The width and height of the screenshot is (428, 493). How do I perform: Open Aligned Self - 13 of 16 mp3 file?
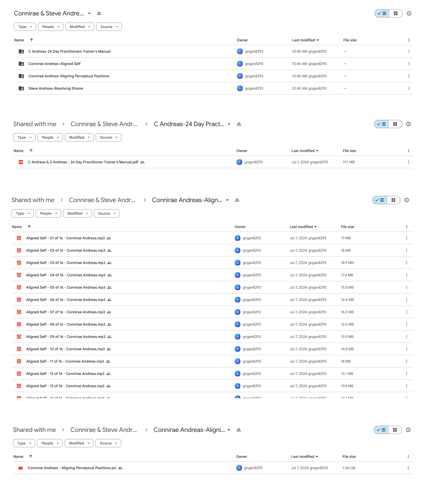pos(65,386)
